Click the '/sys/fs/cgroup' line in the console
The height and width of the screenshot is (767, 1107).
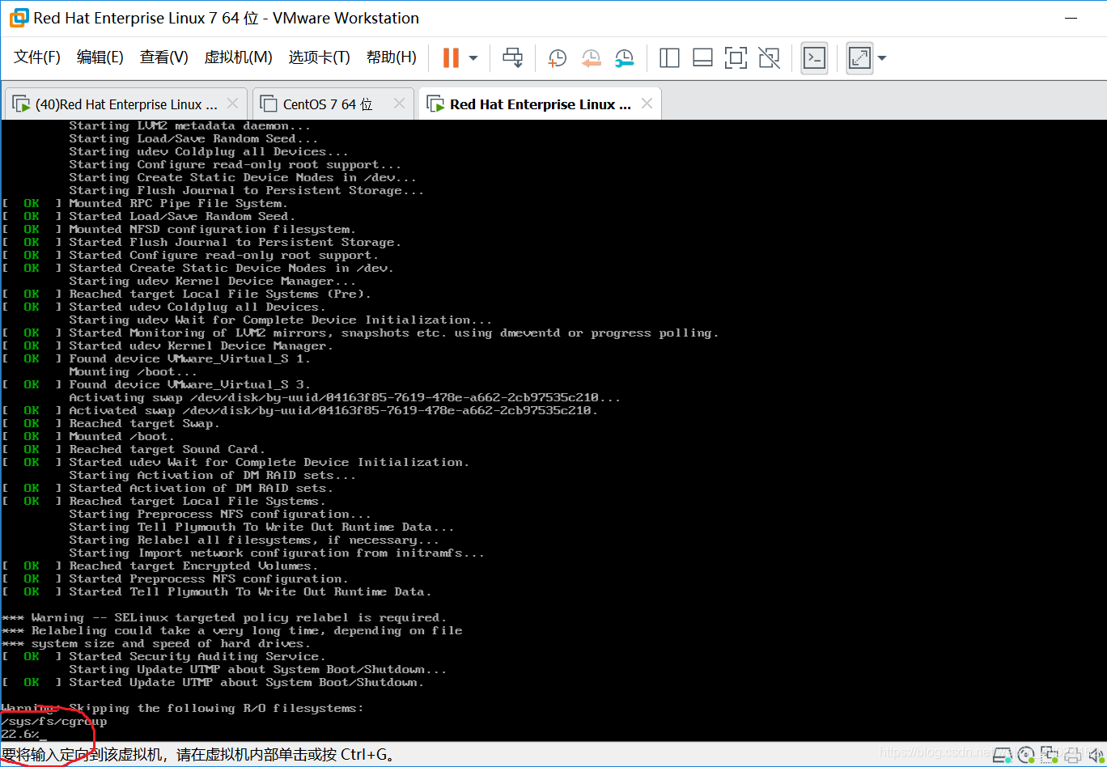click(x=53, y=722)
